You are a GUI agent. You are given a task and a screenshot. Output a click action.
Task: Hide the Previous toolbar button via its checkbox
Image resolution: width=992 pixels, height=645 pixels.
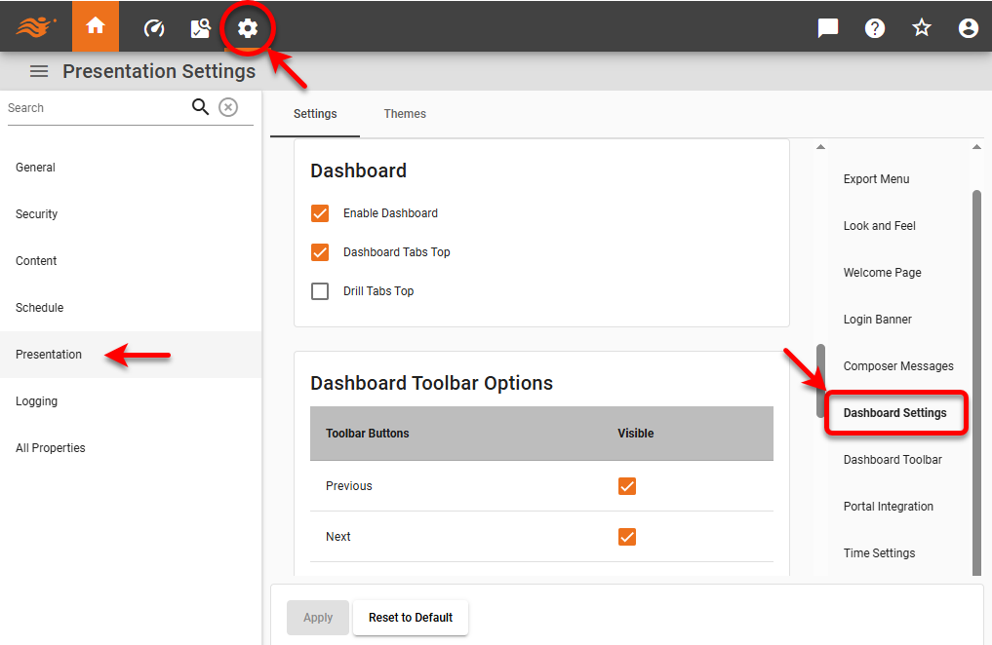click(627, 485)
